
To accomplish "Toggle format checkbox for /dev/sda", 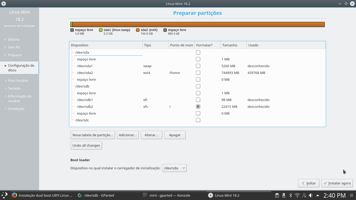I will click(x=198, y=52).
